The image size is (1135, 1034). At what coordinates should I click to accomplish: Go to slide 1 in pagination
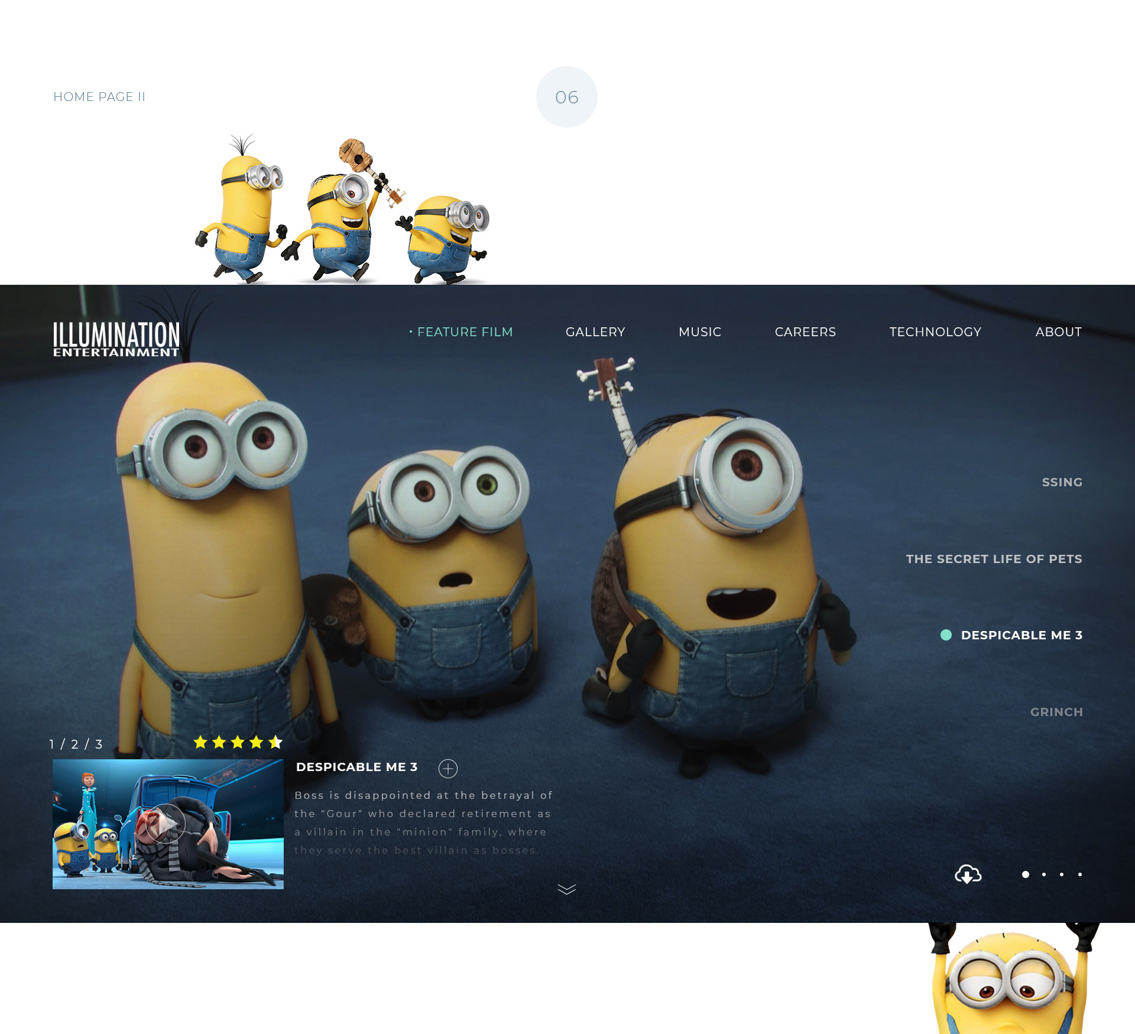(x=52, y=744)
